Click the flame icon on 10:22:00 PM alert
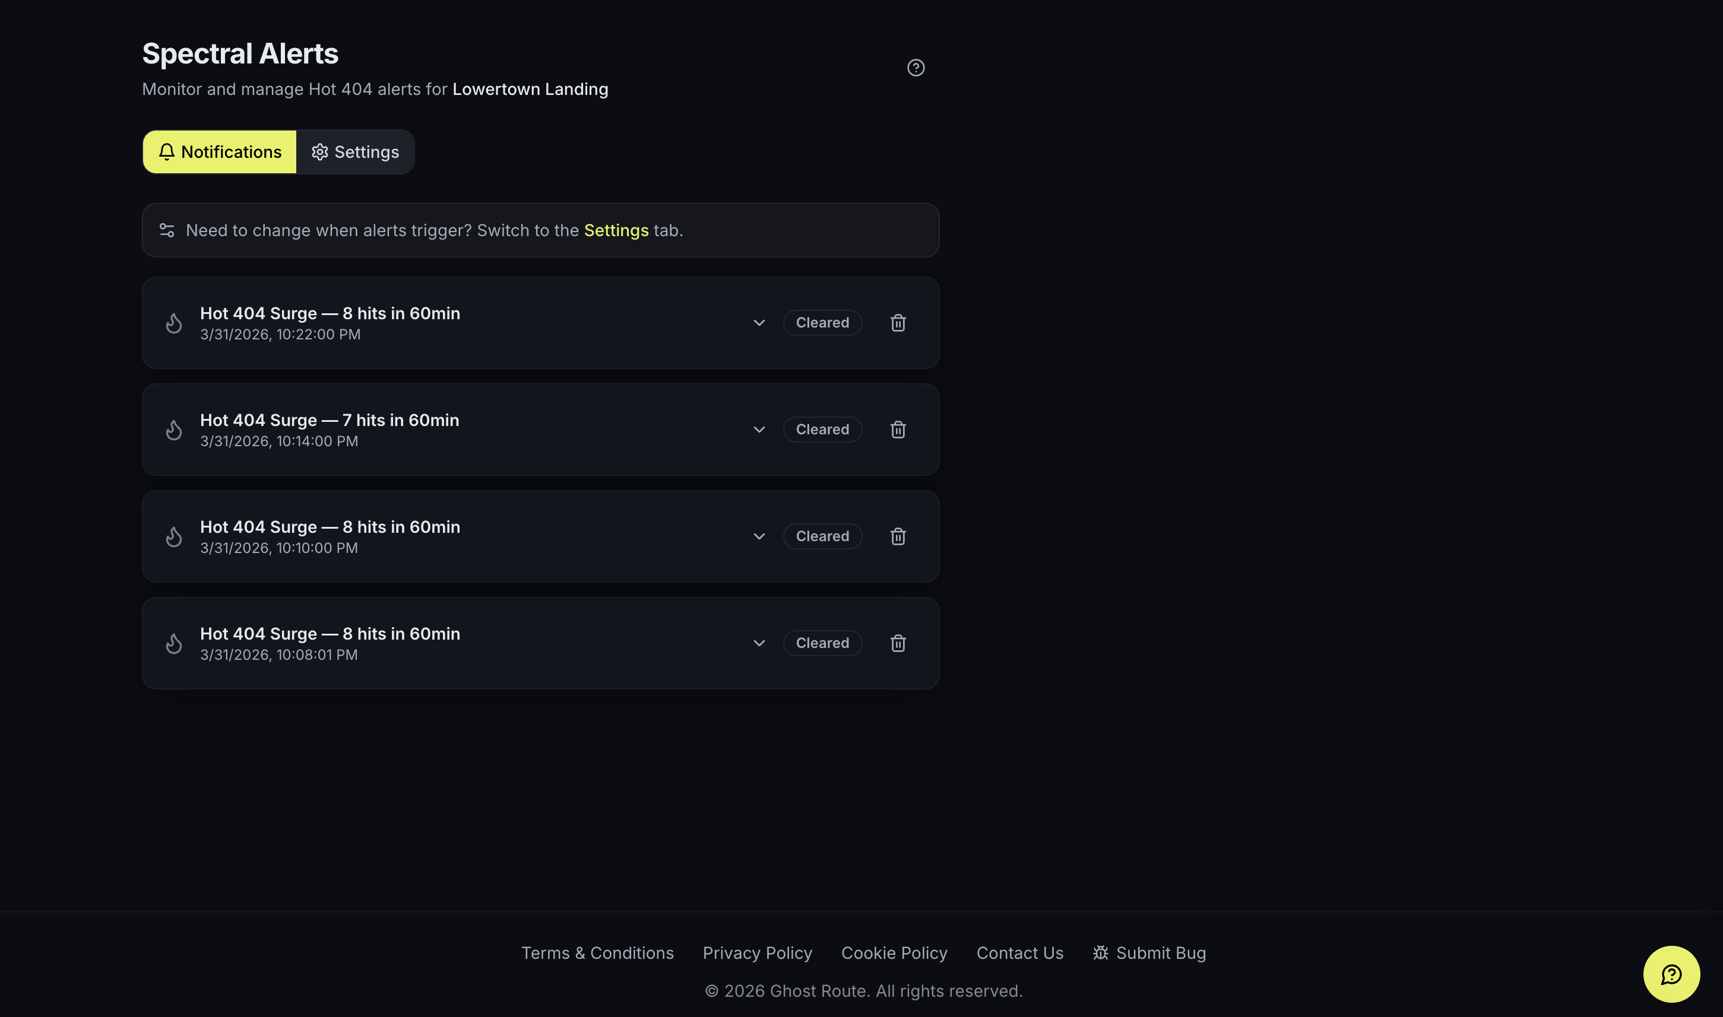1723x1017 pixels. click(174, 323)
